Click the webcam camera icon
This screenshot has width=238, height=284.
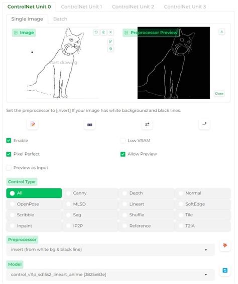90,125
